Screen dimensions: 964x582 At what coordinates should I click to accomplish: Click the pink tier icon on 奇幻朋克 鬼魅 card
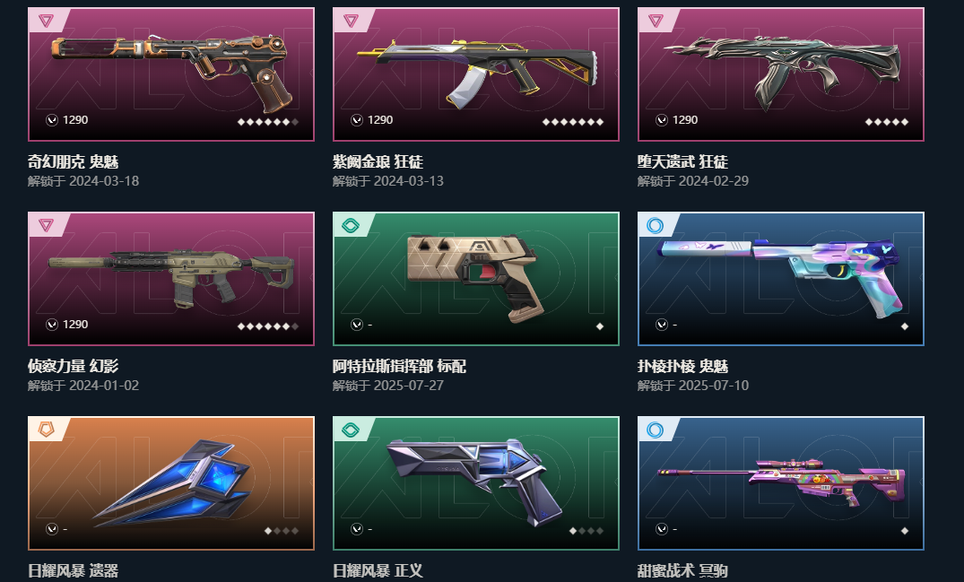tap(46, 21)
